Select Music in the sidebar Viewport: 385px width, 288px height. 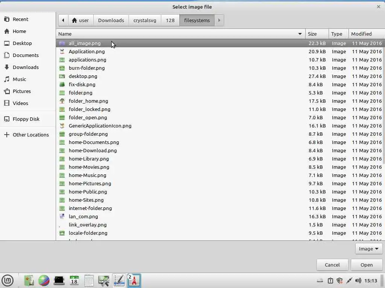click(15, 79)
